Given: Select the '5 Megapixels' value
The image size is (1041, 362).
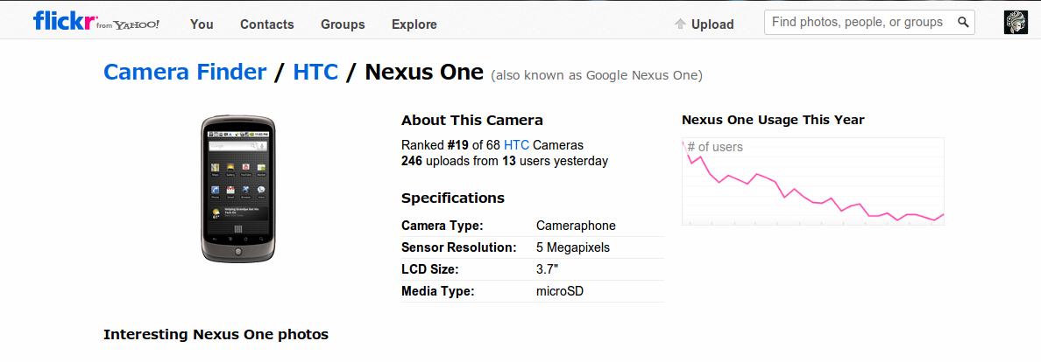Looking at the screenshot, I should pyautogui.click(x=573, y=248).
